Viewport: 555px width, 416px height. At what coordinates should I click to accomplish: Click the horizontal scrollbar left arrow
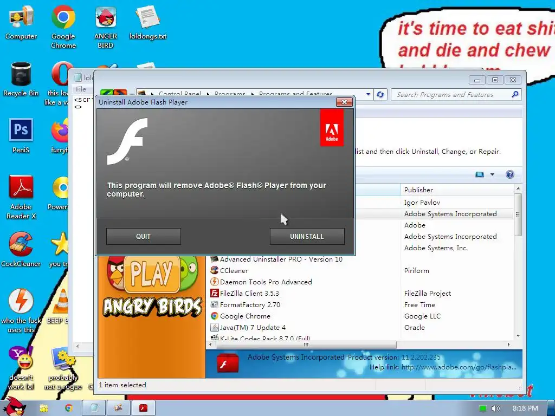211,344
